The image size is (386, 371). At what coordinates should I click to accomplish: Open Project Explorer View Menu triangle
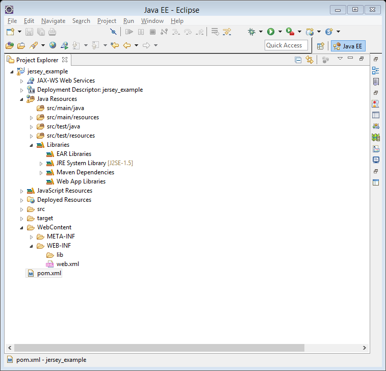pyautogui.click(x=340, y=59)
